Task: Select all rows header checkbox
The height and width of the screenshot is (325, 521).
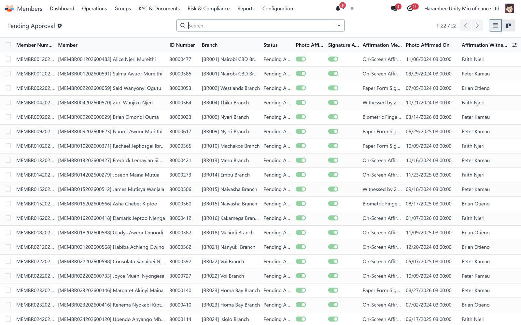Action: pyautogui.click(x=8, y=45)
